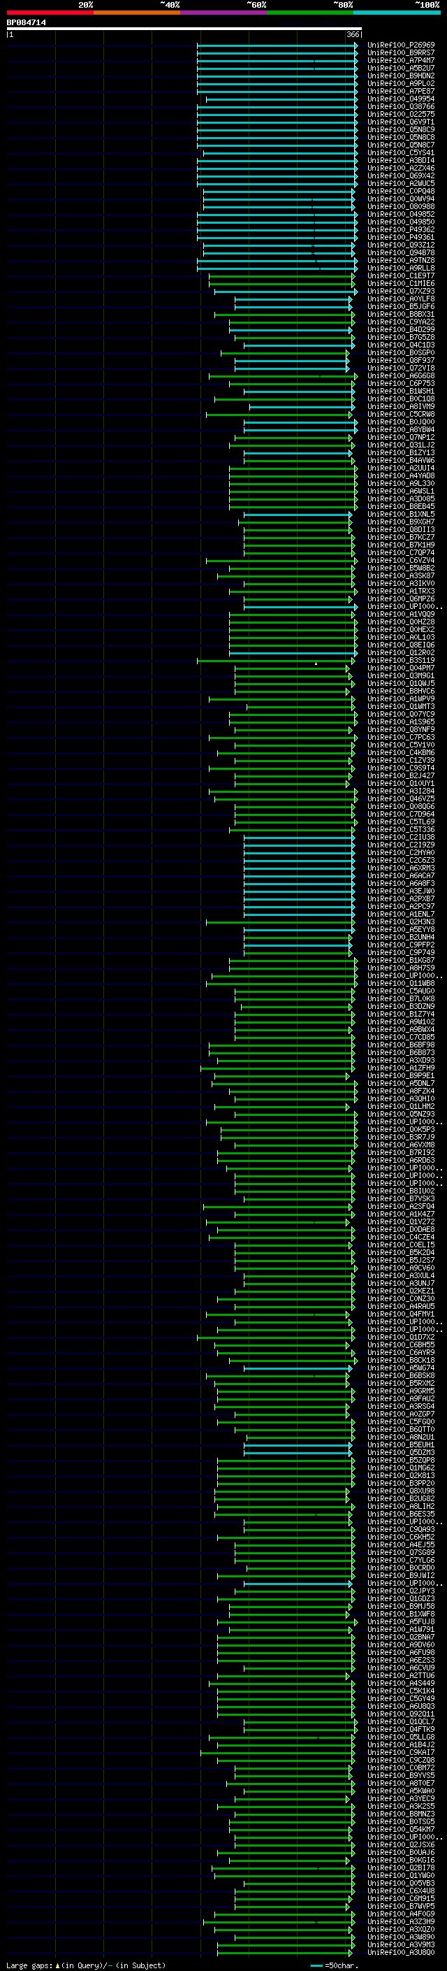Image resolution: width=447 pixels, height=1971 pixels.
Task: Click the UniRef100_A2PC97 label
Action: (x=401, y=907)
